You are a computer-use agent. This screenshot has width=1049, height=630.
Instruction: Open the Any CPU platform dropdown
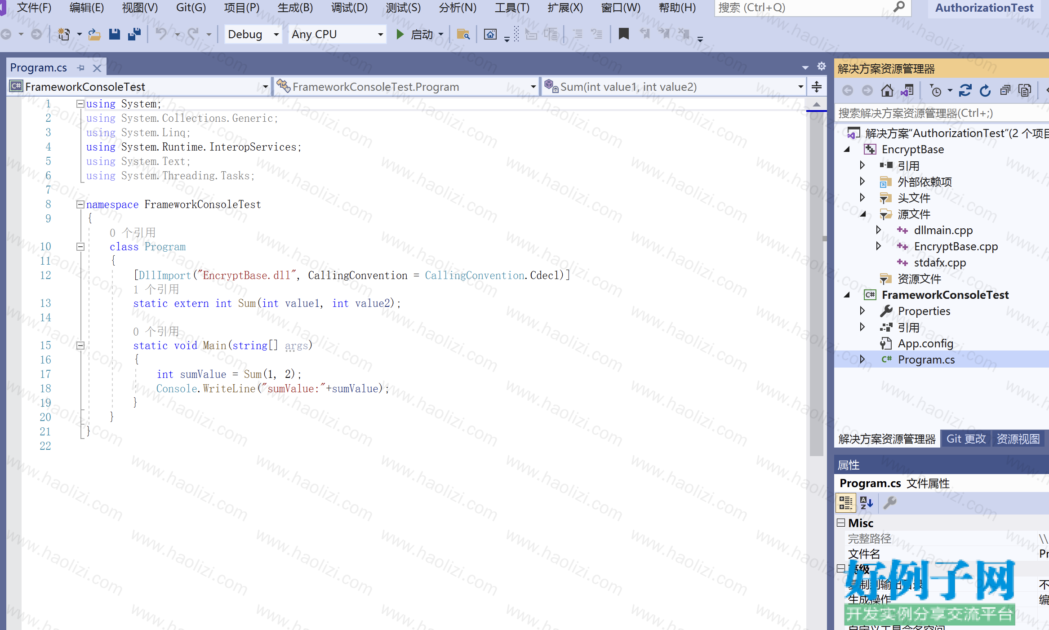point(337,34)
